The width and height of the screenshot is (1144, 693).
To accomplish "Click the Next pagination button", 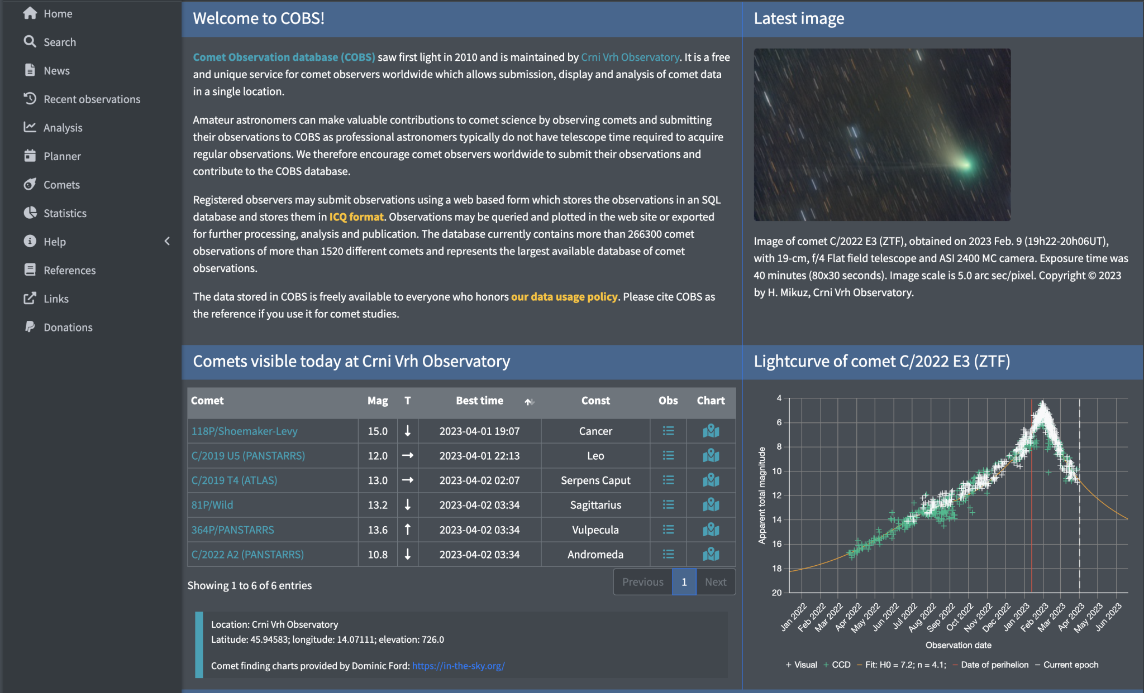I will point(716,581).
